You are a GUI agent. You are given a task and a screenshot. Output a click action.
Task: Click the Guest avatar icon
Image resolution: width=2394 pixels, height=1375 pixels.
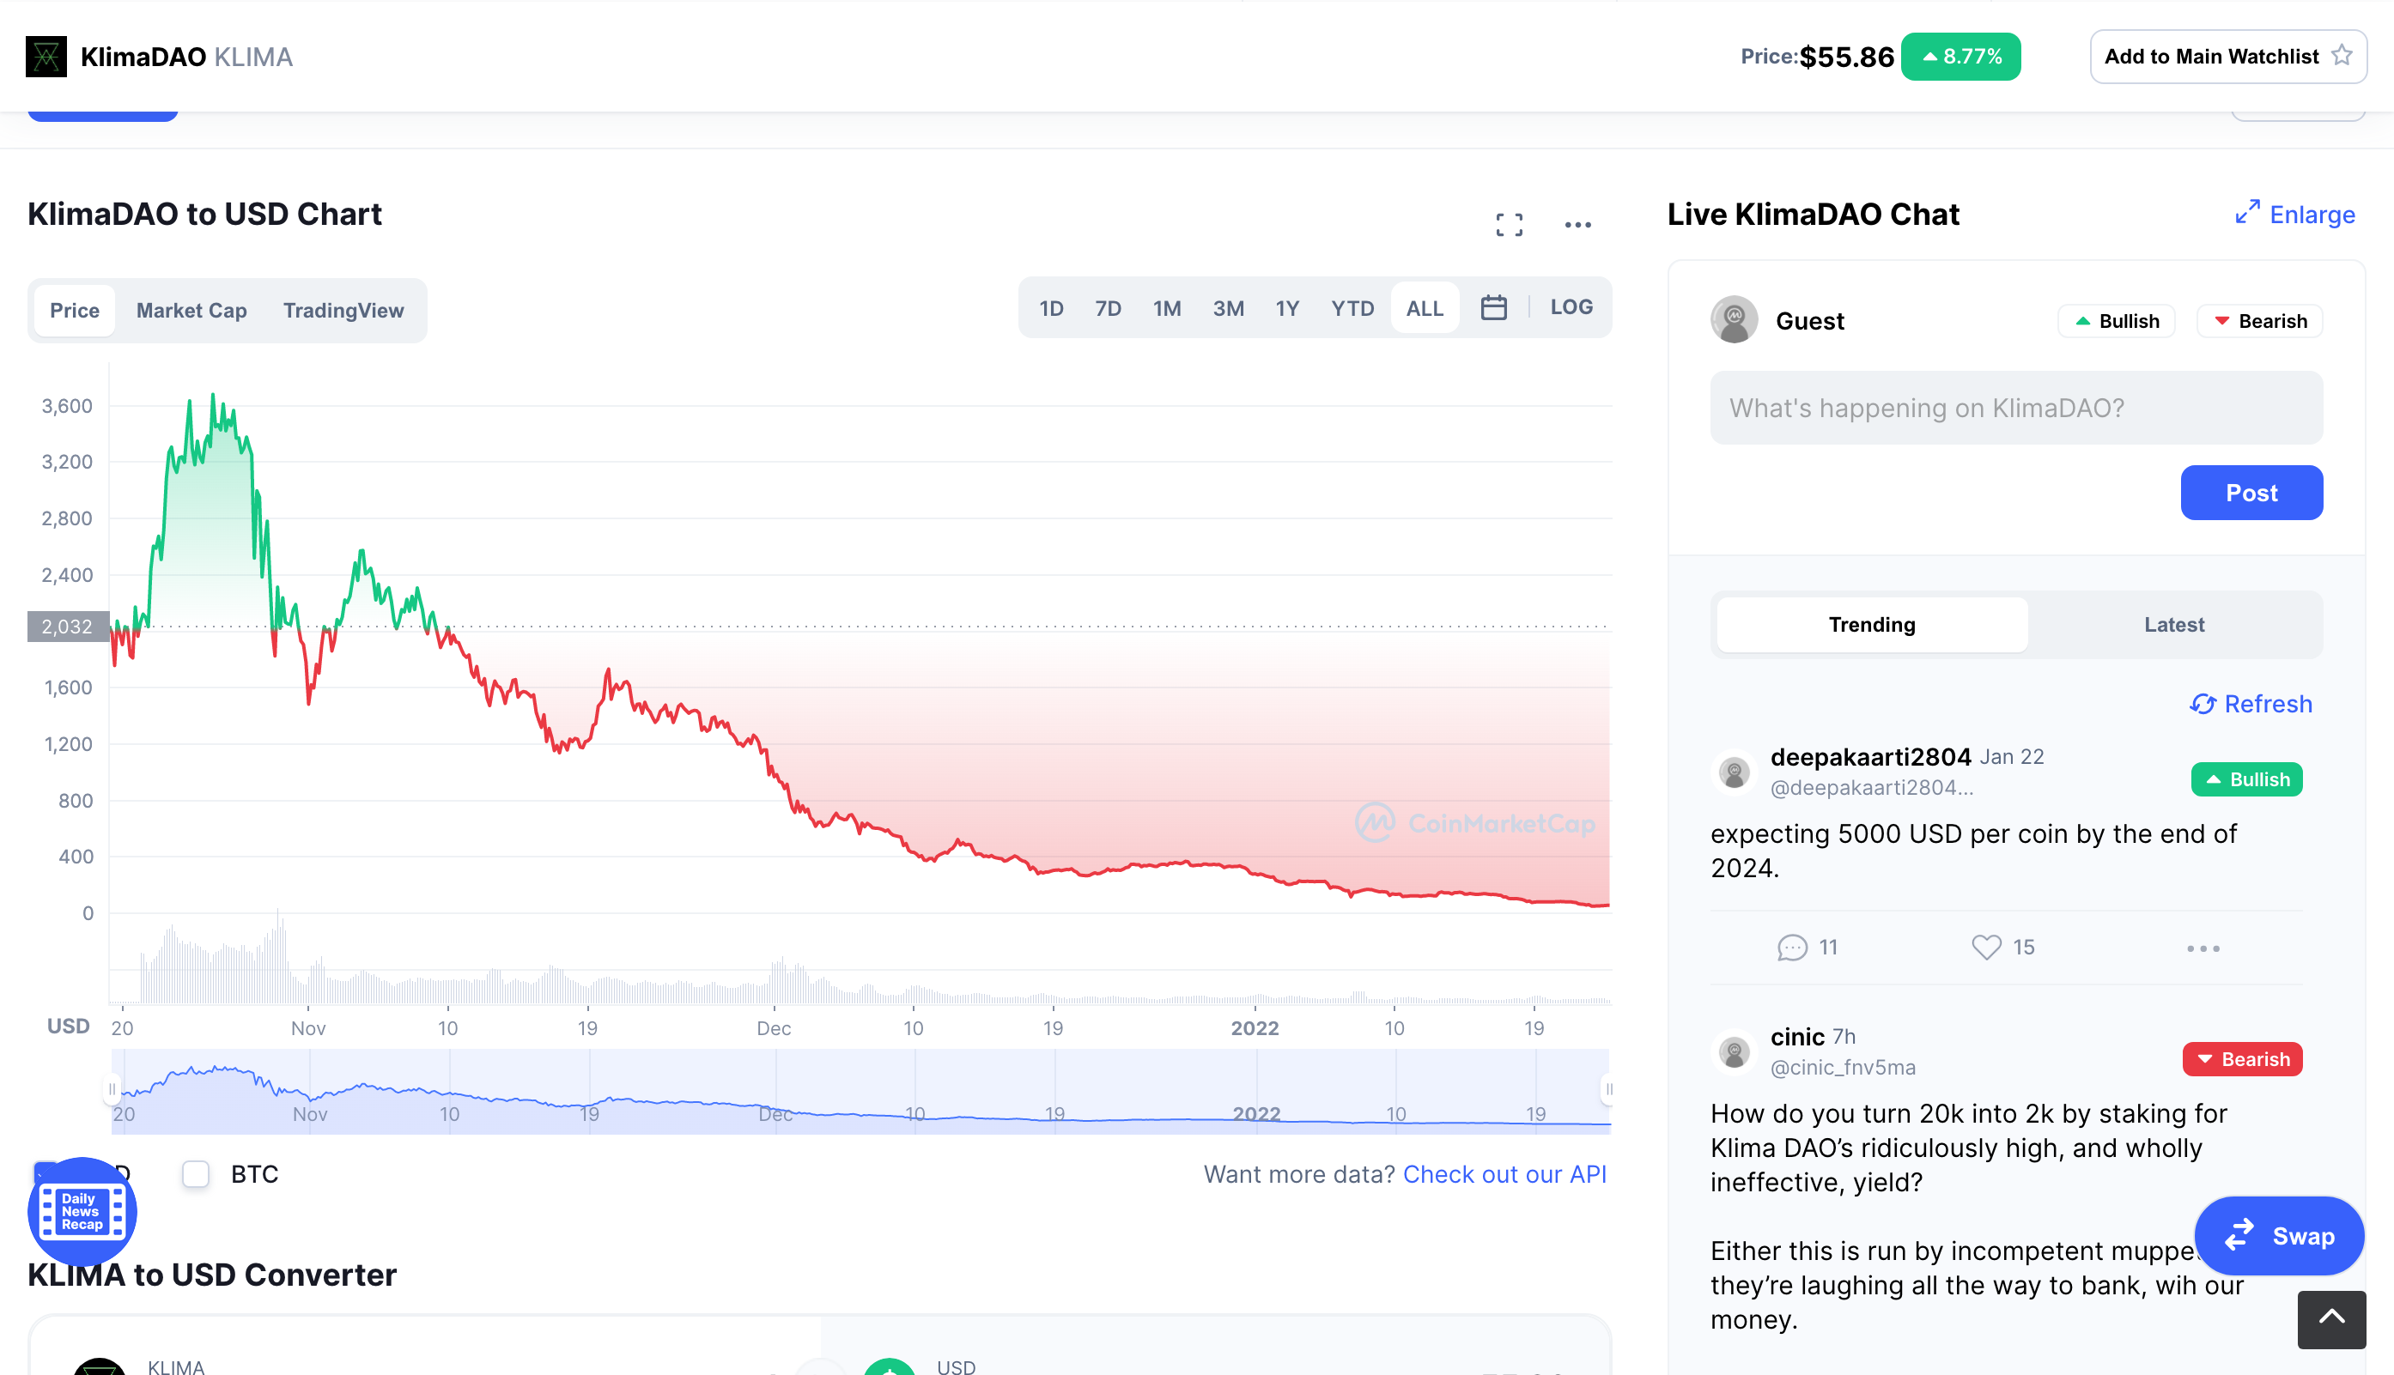1734,321
